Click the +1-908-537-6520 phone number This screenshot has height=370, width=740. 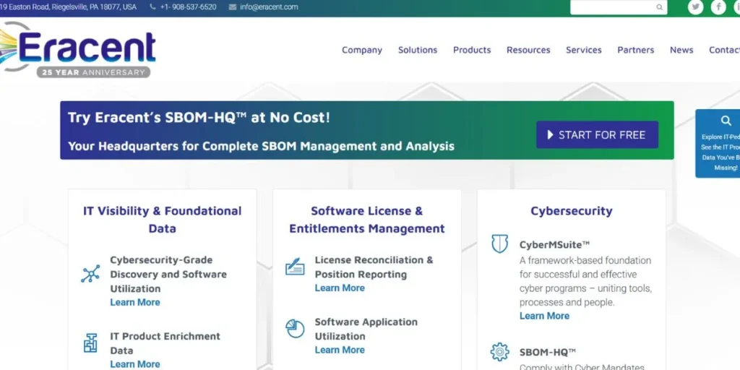[x=189, y=7]
